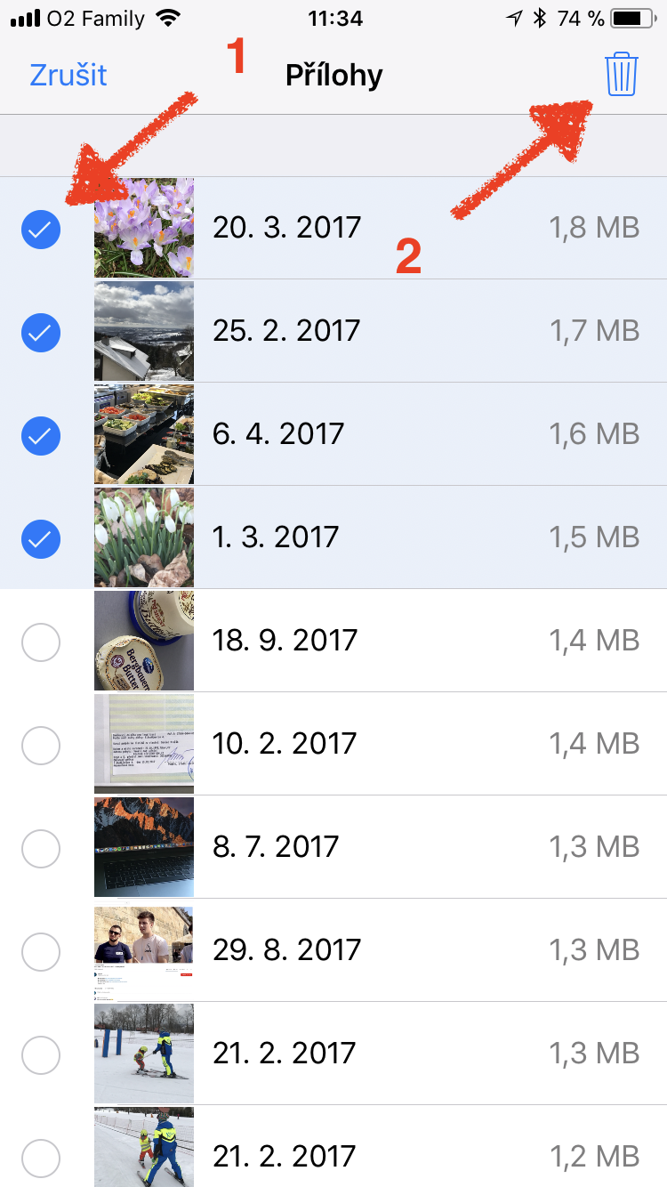The width and height of the screenshot is (667, 1187).
Task: Tap the Bluetooth icon in status bar
Action: [x=539, y=18]
